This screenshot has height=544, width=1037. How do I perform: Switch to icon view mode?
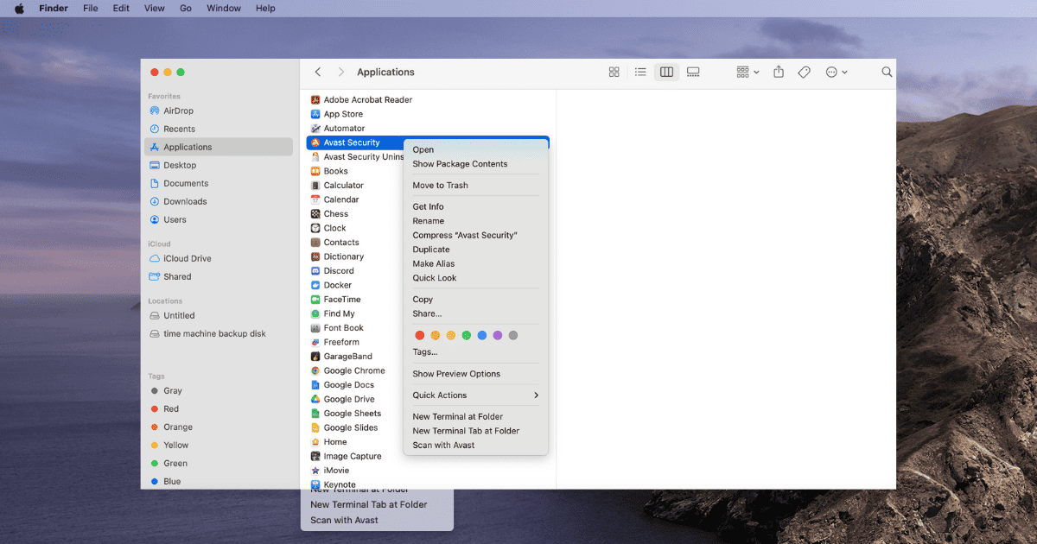tap(614, 73)
